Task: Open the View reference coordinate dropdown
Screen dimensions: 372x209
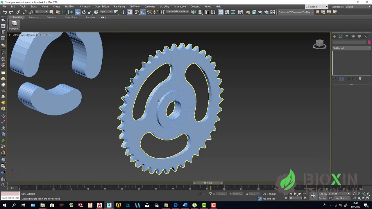Action: pyautogui.click(x=106, y=12)
